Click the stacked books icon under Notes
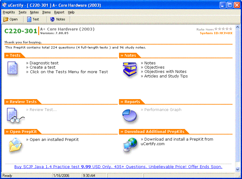The height and width of the screenshot is (179, 242). click(130, 69)
